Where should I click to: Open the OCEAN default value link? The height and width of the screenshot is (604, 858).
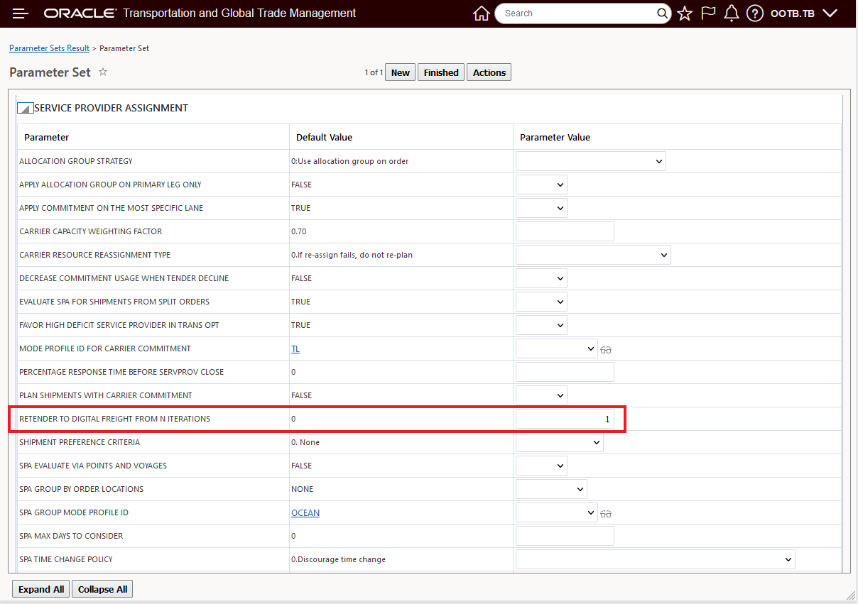pos(305,512)
